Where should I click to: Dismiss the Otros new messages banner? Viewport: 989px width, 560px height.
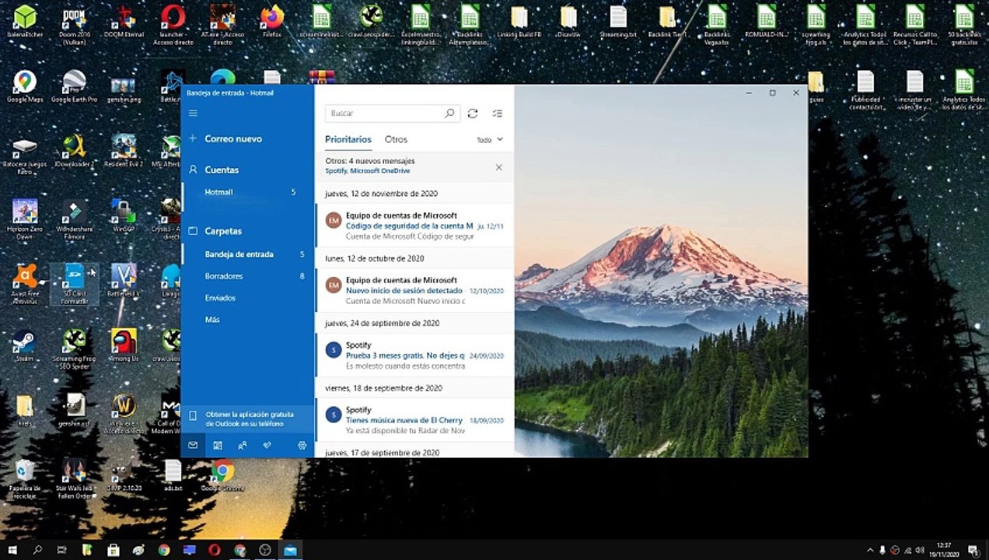(x=498, y=167)
